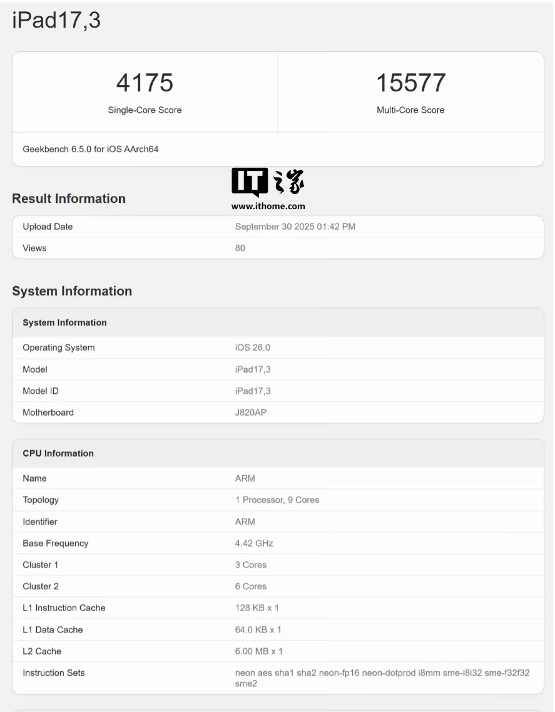Click the Geekbench 6.5.0 version text

(90, 150)
